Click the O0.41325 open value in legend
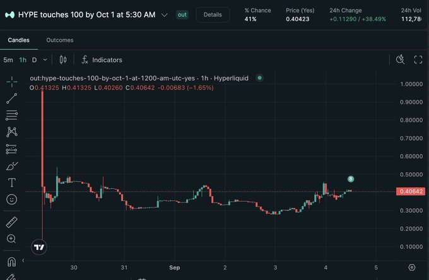The height and width of the screenshot is (280, 429). click(44, 88)
